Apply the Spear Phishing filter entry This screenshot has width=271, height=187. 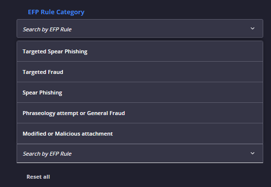pyautogui.click(x=140, y=93)
